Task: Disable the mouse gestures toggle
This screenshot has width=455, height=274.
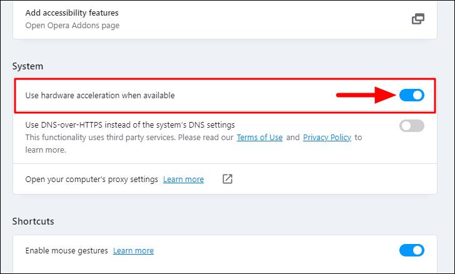Action: [x=412, y=250]
